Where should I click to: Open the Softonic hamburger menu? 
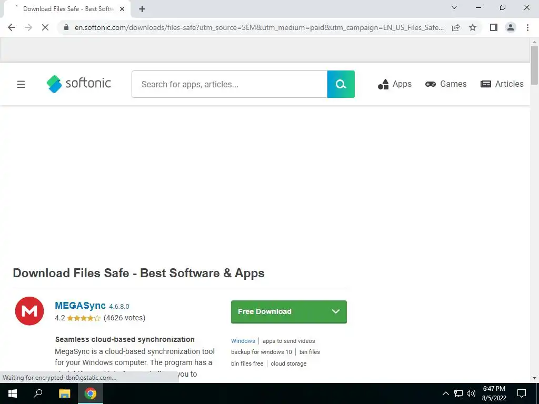21,84
